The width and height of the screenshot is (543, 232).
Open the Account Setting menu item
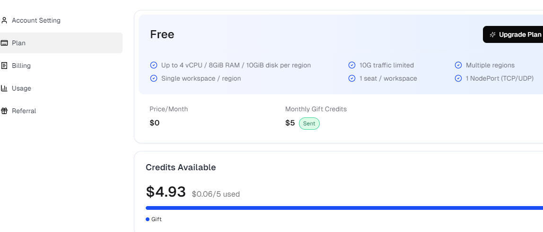[x=36, y=20]
